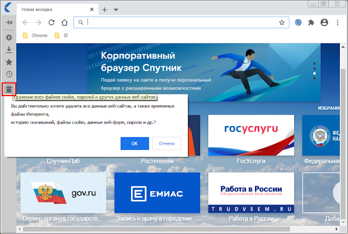Image resolution: width=348 pixels, height=234 pixels.
Task: Expand the tab list dropdown arrow
Action: (116, 10)
